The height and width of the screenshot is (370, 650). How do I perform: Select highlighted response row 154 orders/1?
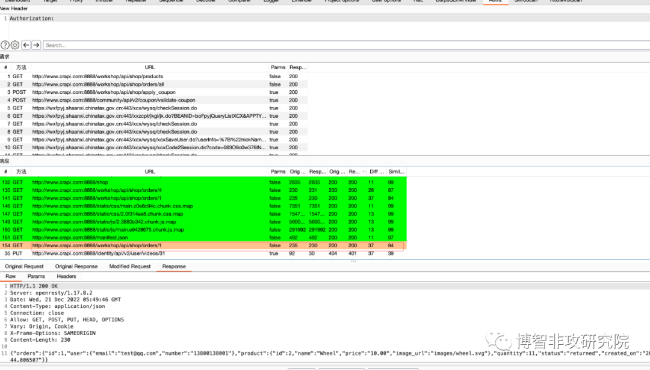pyautogui.click(x=203, y=245)
